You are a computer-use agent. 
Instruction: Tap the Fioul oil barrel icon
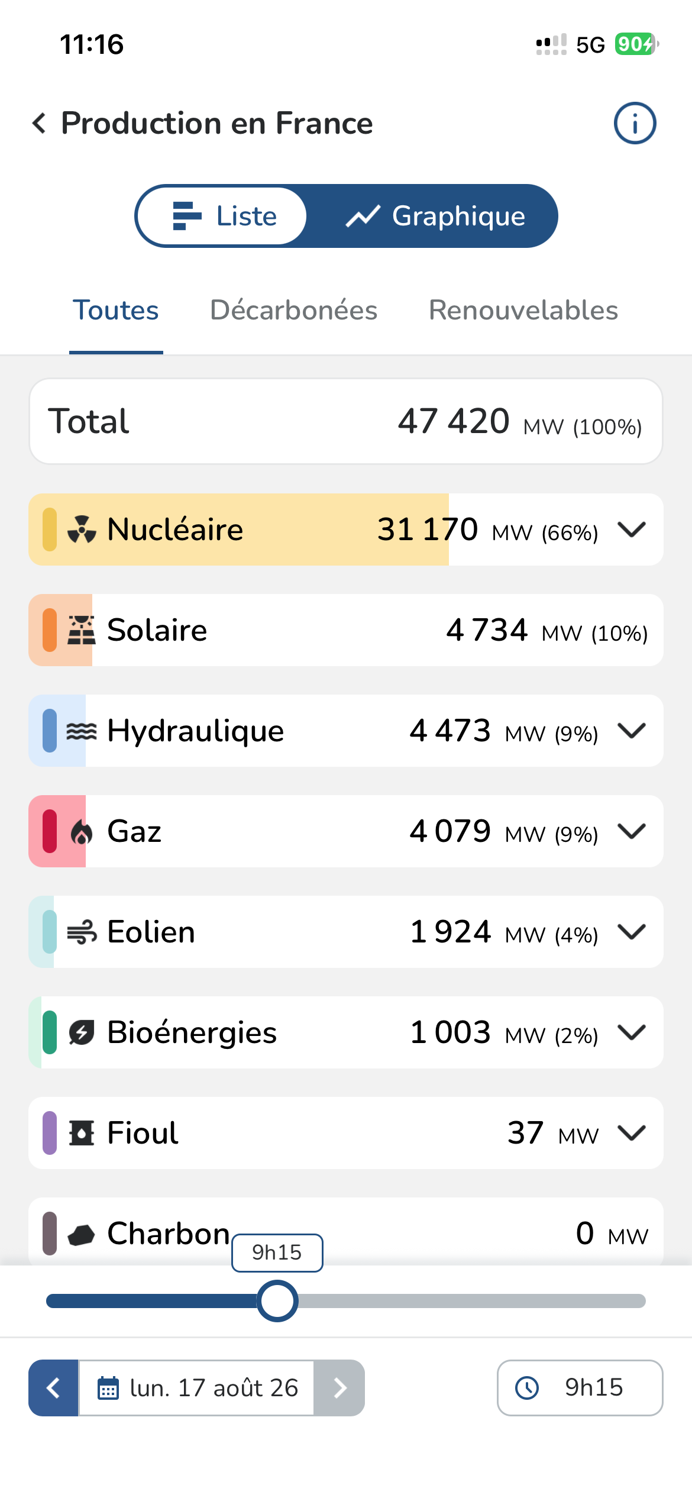click(x=82, y=1134)
